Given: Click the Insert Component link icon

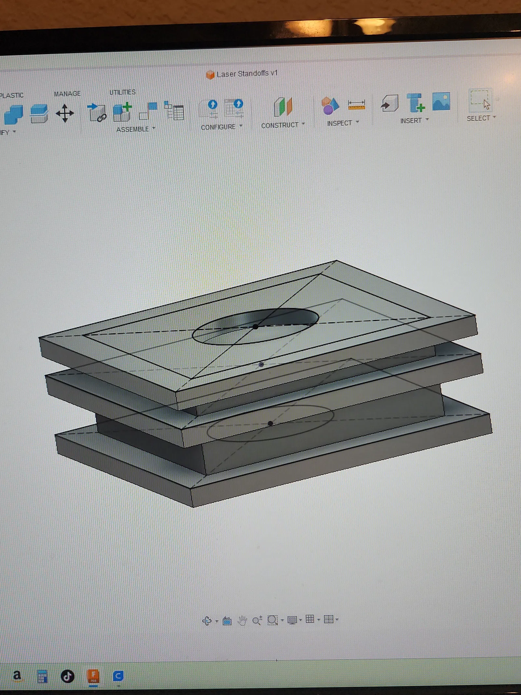Looking at the screenshot, I should (97, 112).
